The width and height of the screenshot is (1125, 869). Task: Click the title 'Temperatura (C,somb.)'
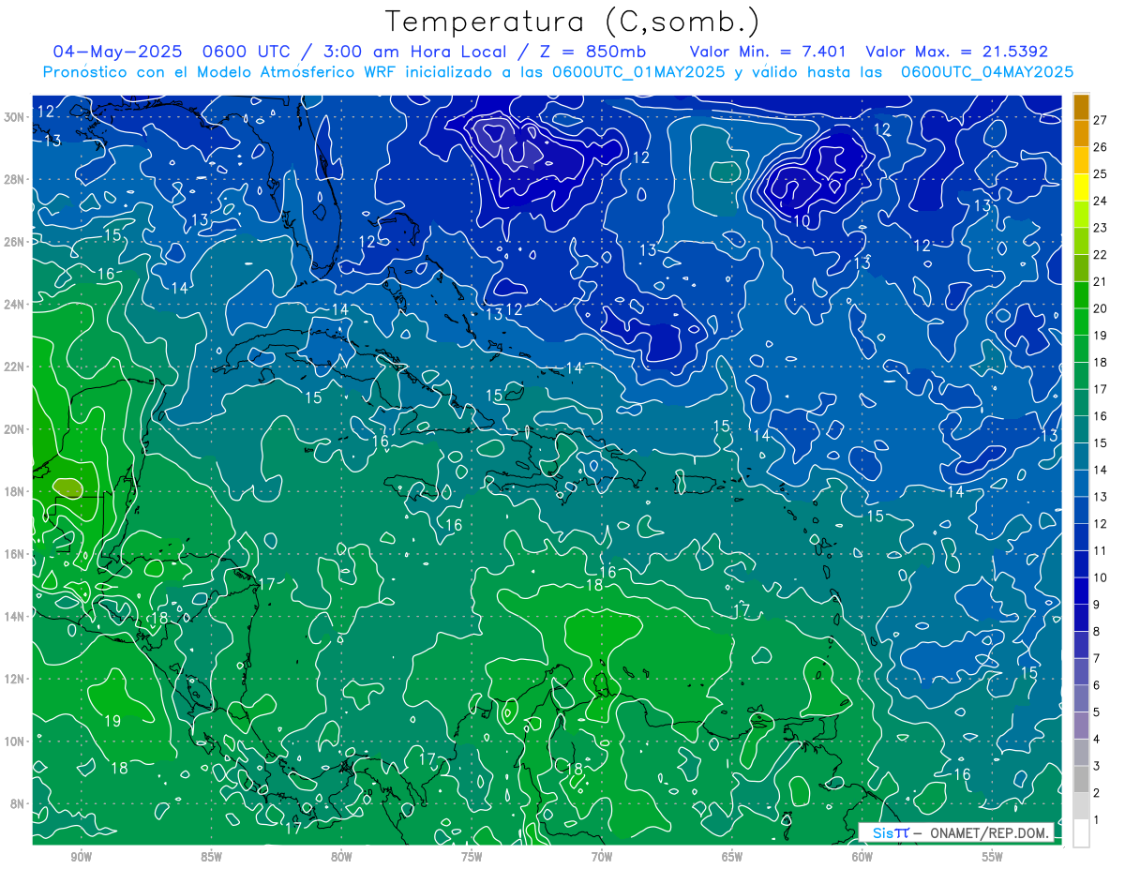tap(572, 22)
